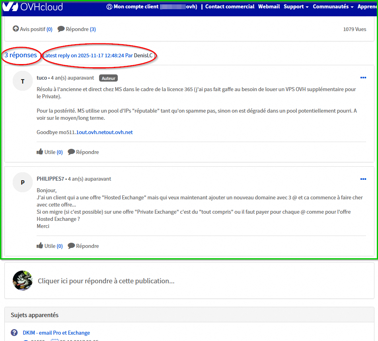Open the mo511.1out.ovh.netout.ovh.net link

pyautogui.click(x=104, y=132)
